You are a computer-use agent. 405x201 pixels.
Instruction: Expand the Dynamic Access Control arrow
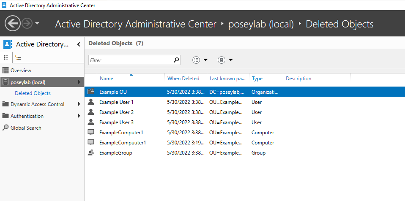(x=79, y=104)
